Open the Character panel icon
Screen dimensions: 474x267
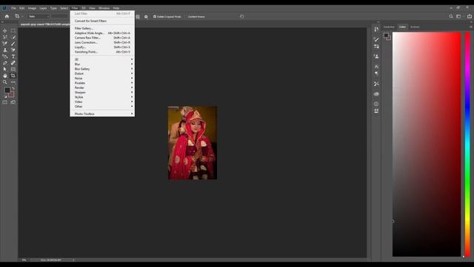(376, 66)
